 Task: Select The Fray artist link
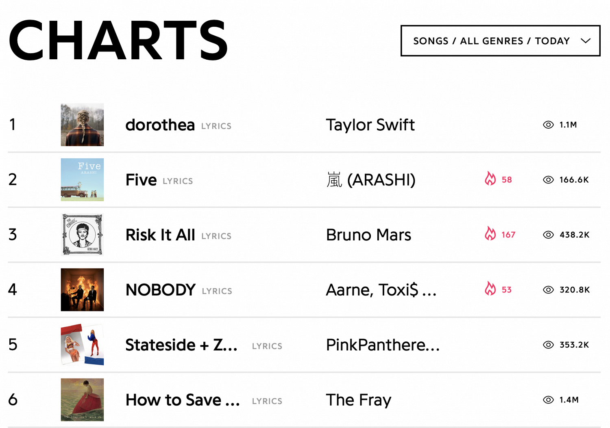[358, 400]
